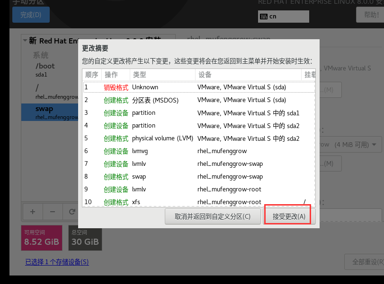Click 取消并返回到自定义分区(C) cancel button
This screenshot has width=384, height=284.
pyautogui.click(x=213, y=216)
